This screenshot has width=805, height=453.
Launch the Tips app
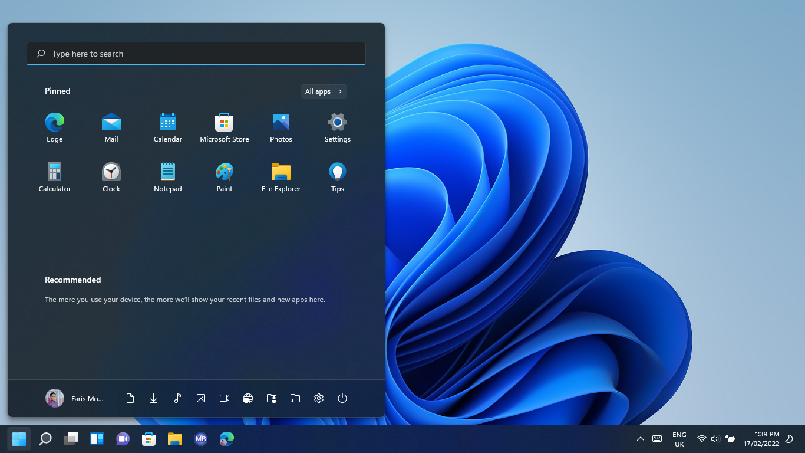click(338, 178)
